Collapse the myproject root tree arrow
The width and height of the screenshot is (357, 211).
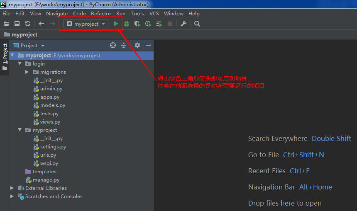pyautogui.click(x=12, y=55)
